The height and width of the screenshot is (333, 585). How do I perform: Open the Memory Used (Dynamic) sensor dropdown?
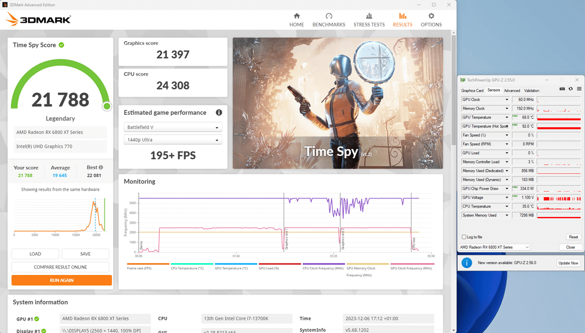pyautogui.click(x=506, y=180)
